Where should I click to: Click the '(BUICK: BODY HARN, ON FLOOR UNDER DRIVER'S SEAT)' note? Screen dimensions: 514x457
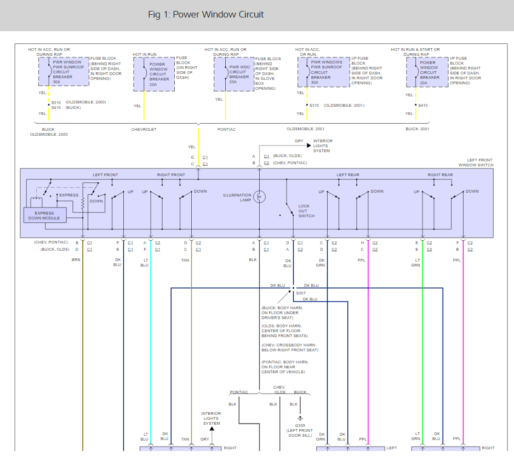[x=282, y=313]
